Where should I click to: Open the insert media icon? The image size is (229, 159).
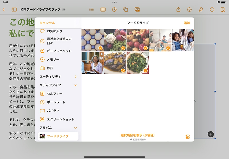(137, 10)
